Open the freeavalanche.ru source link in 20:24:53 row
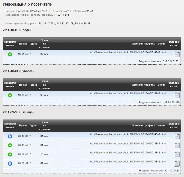The height and width of the screenshot is (177, 184). click(127, 153)
